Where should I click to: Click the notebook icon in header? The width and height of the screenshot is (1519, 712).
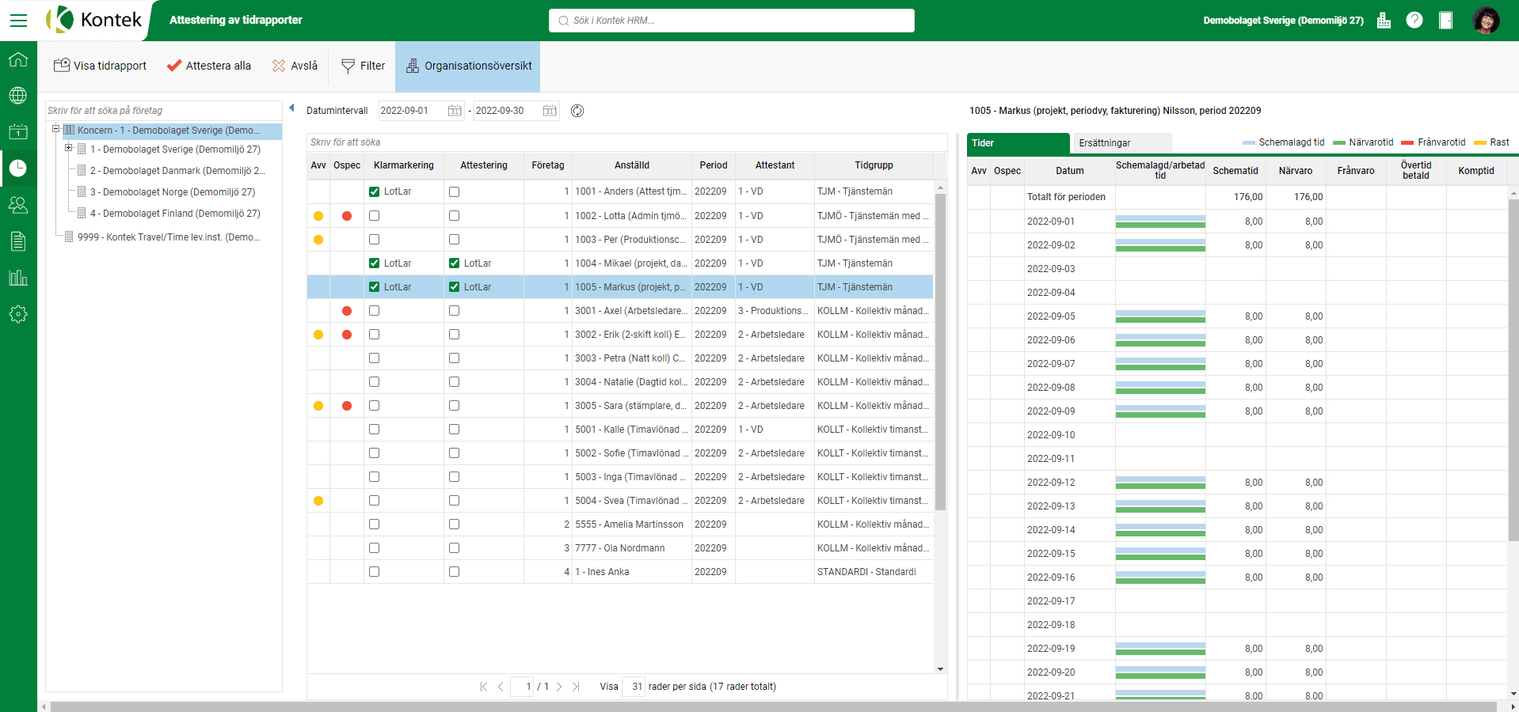1445,21
